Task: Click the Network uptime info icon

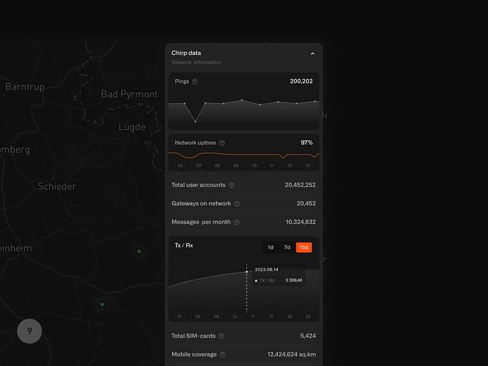Action: [x=222, y=143]
